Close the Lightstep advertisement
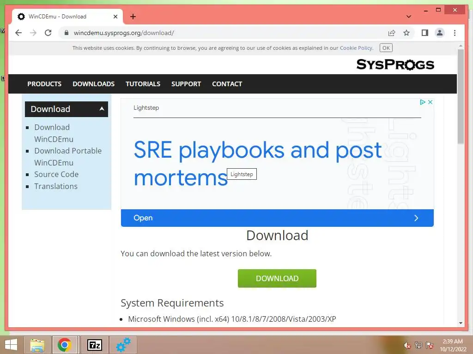This screenshot has height=354, width=473. [430, 102]
